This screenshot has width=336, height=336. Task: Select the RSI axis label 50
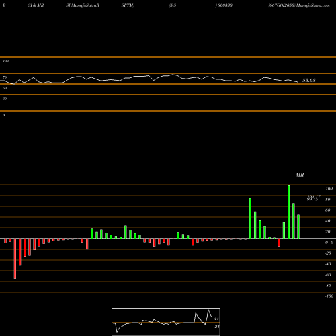click(x=5, y=88)
